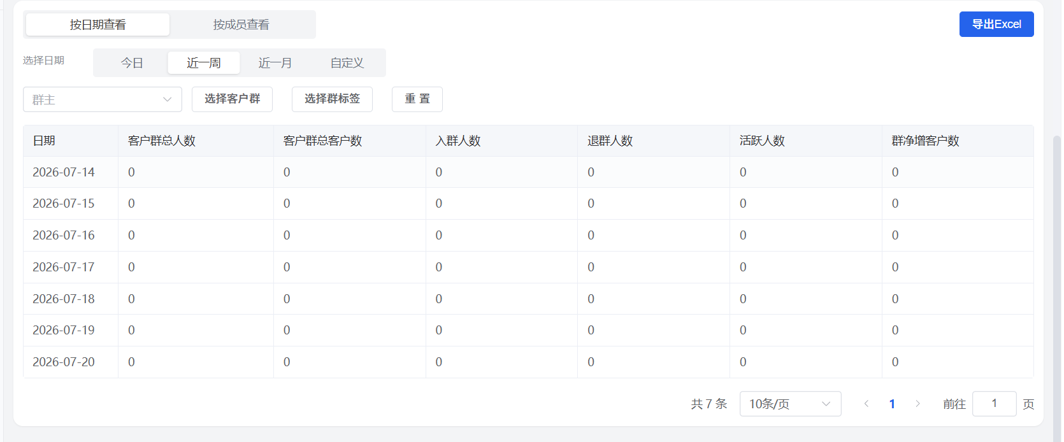Click 入群人数 value for 2026-07-14

click(439, 172)
